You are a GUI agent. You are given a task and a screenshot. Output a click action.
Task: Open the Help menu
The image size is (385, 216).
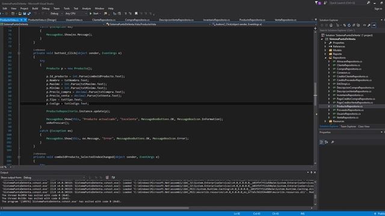[x=111, y=8]
